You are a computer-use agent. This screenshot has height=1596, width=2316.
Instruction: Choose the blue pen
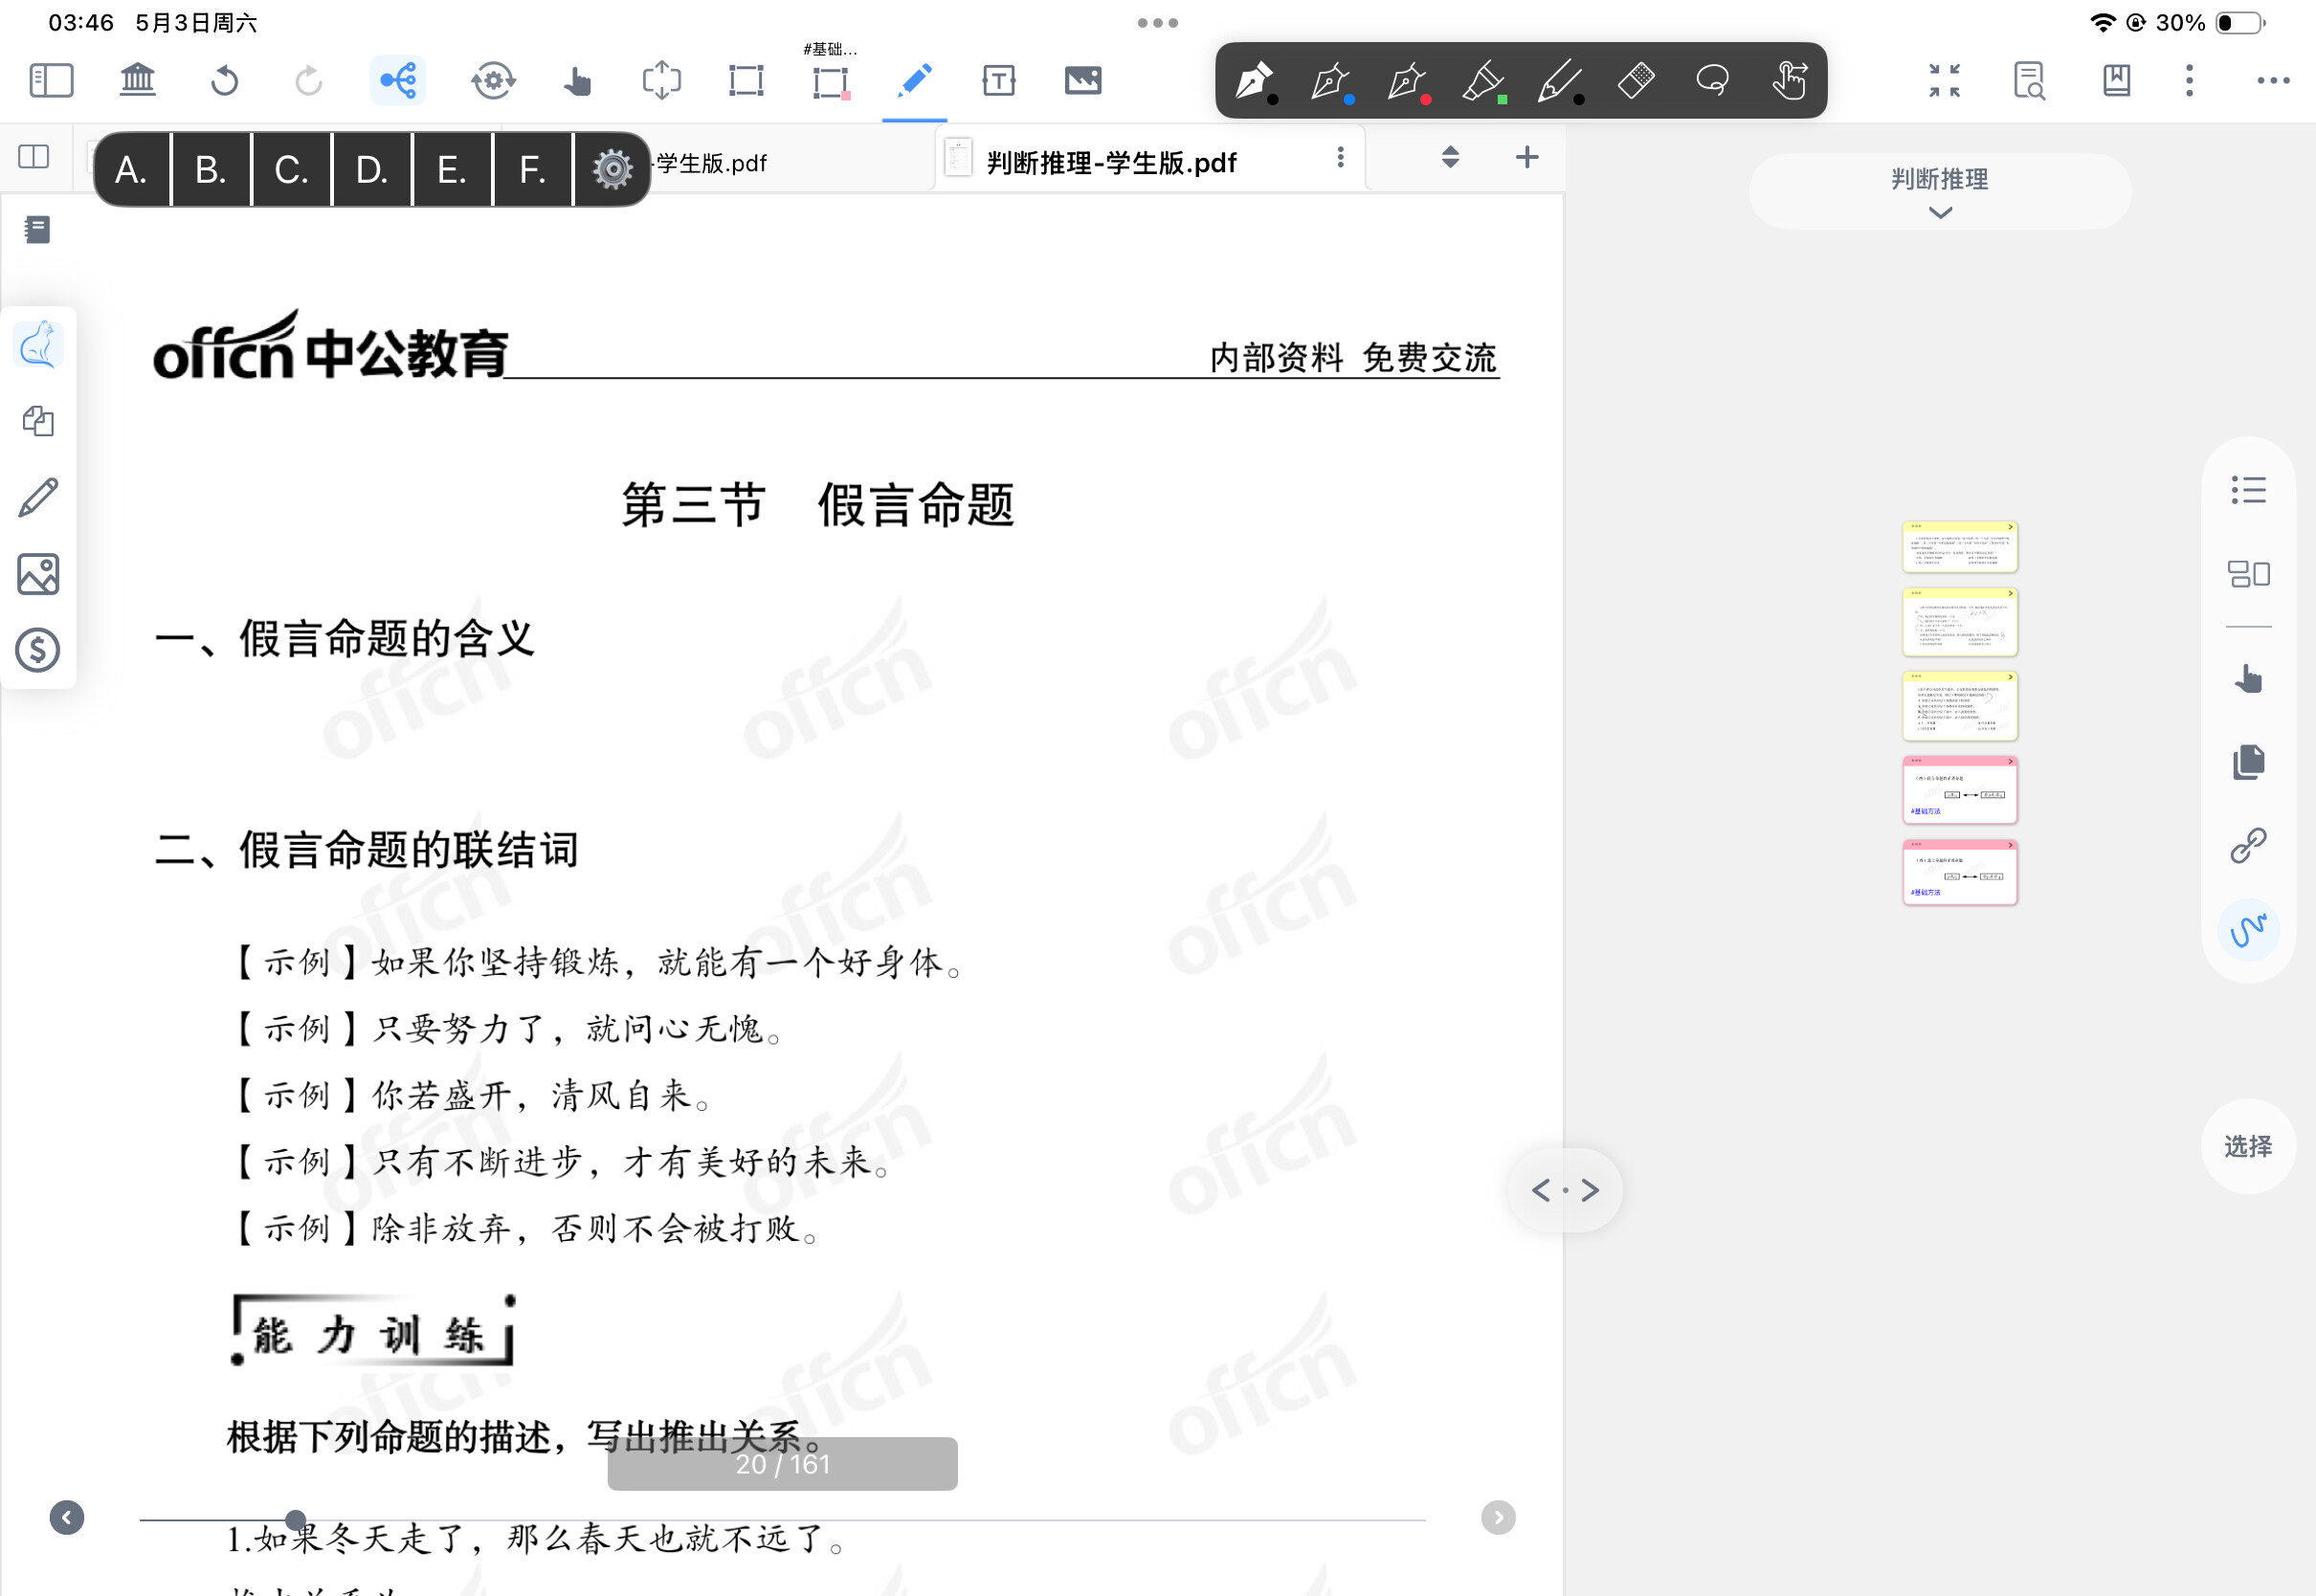[x=1331, y=80]
